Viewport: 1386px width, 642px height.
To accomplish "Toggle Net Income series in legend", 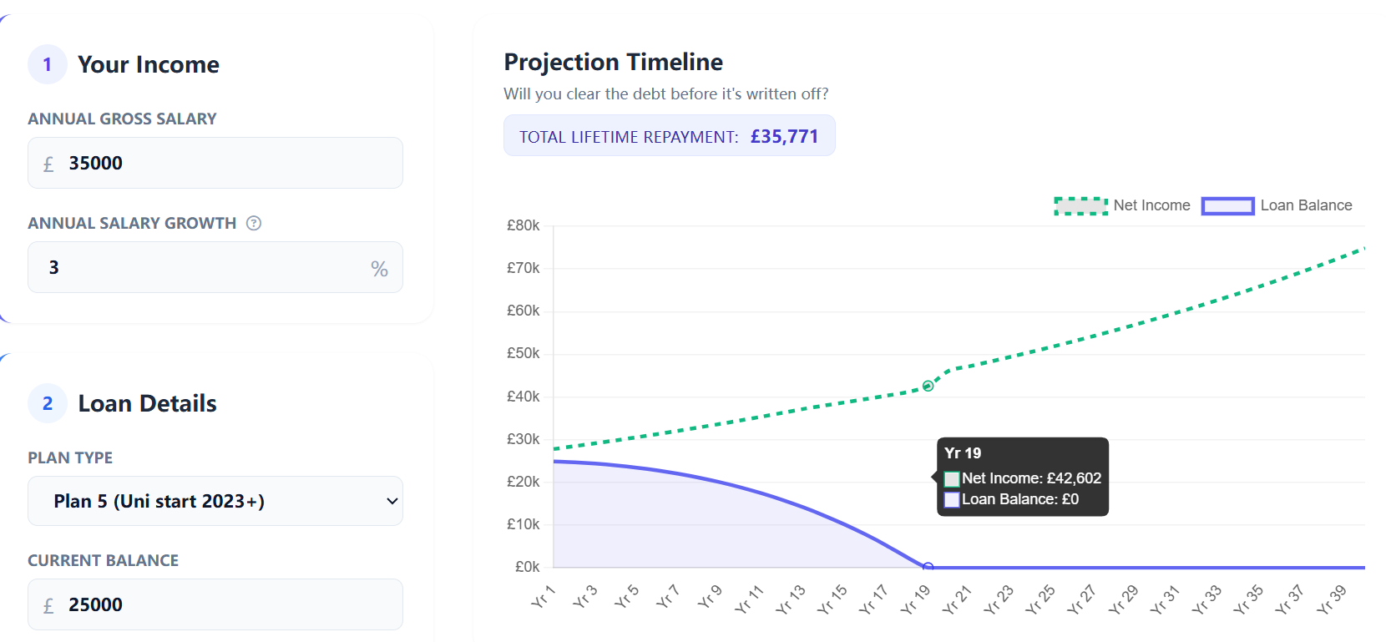I will (1151, 205).
